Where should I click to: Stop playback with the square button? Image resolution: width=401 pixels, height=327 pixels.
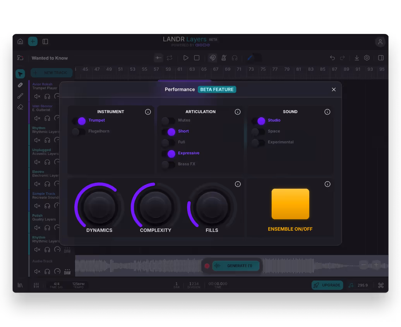(197, 58)
